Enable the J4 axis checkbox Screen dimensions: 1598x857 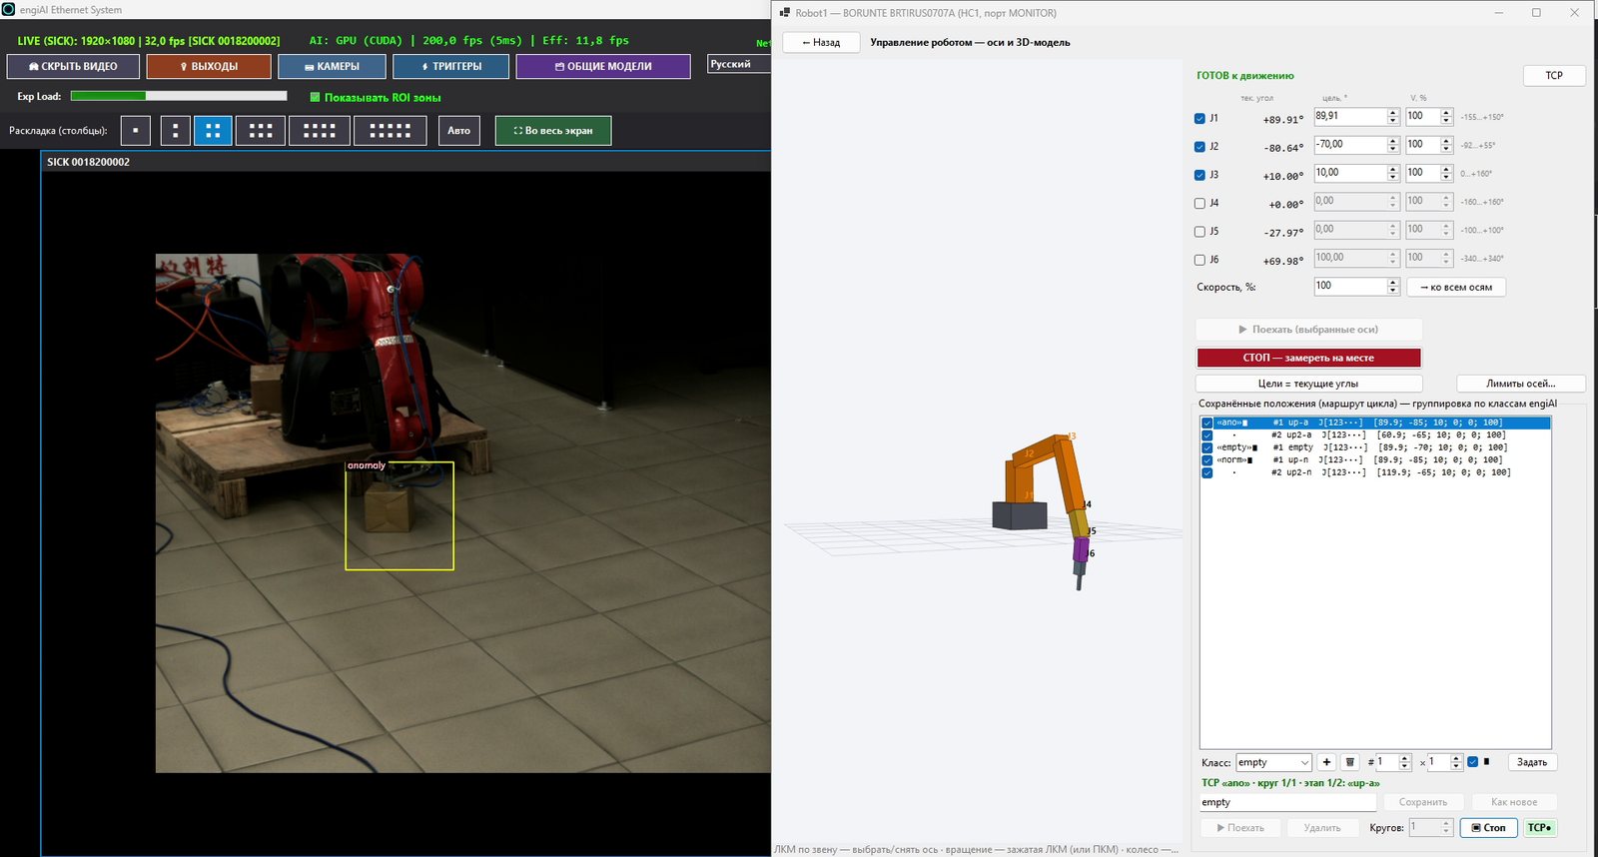[x=1199, y=203]
